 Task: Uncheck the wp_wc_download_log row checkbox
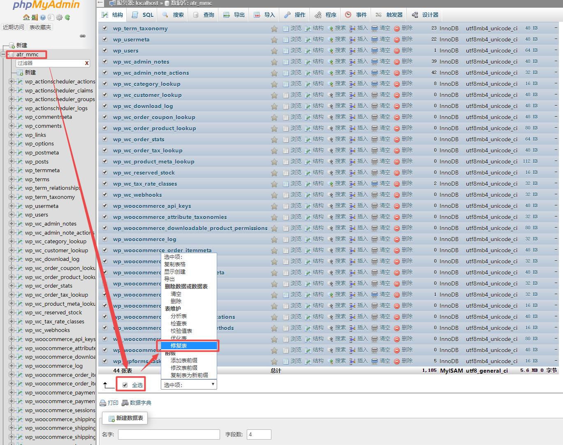pos(104,106)
